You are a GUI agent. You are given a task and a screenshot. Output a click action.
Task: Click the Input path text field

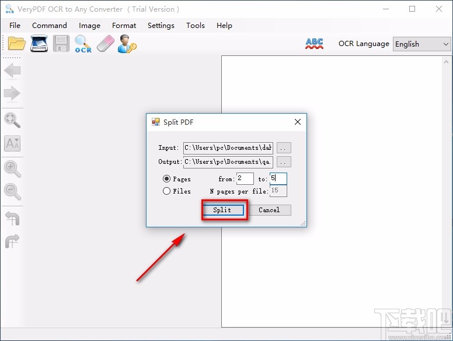click(x=228, y=148)
